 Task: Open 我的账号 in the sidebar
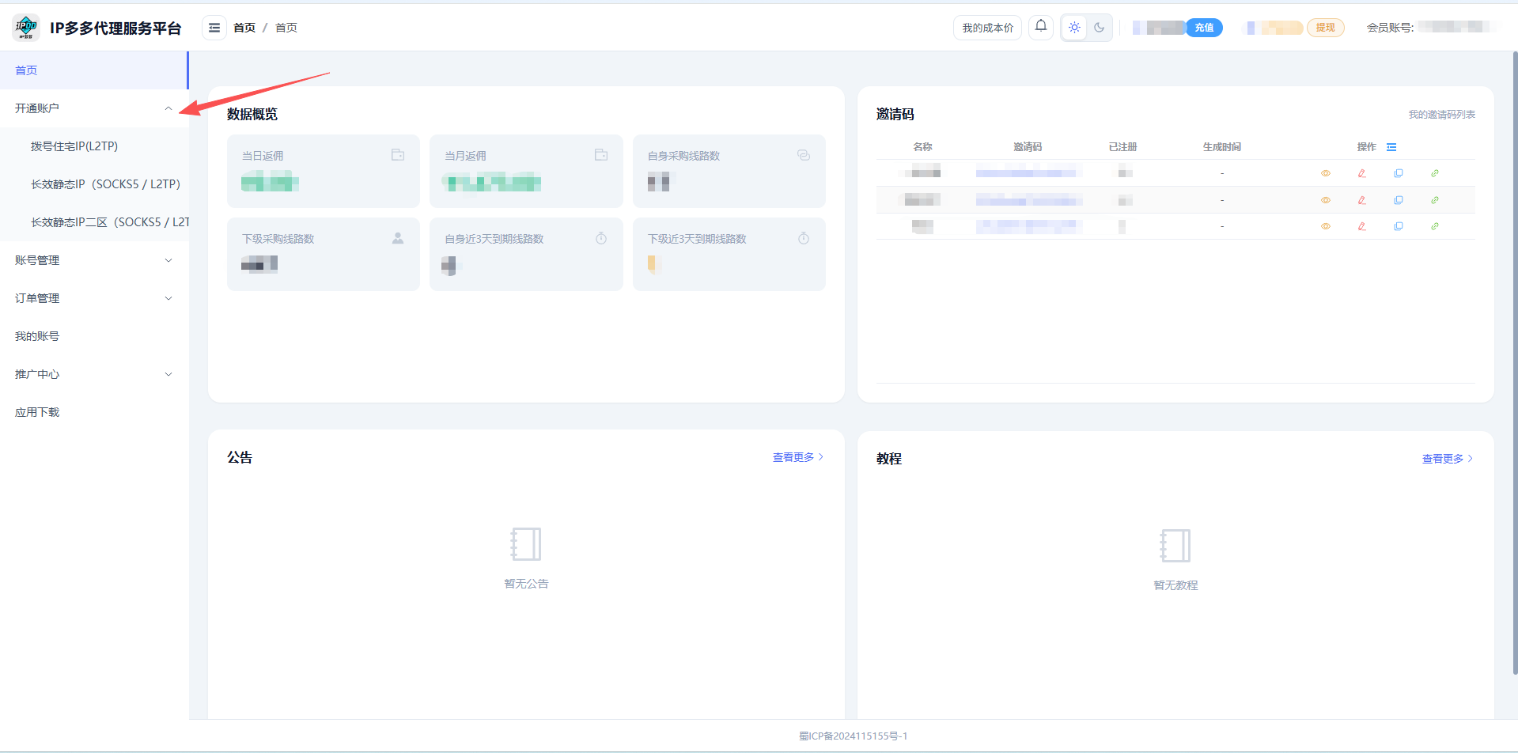point(94,336)
